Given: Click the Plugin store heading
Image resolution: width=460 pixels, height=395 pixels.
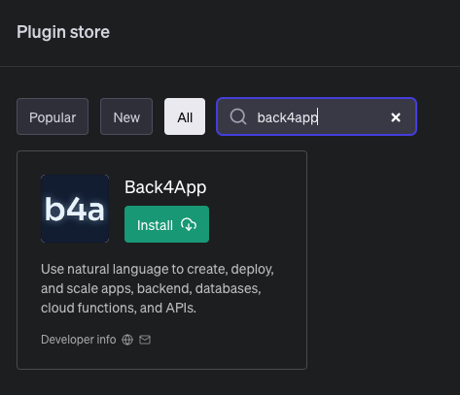Looking at the screenshot, I should click(x=63, y=32).
